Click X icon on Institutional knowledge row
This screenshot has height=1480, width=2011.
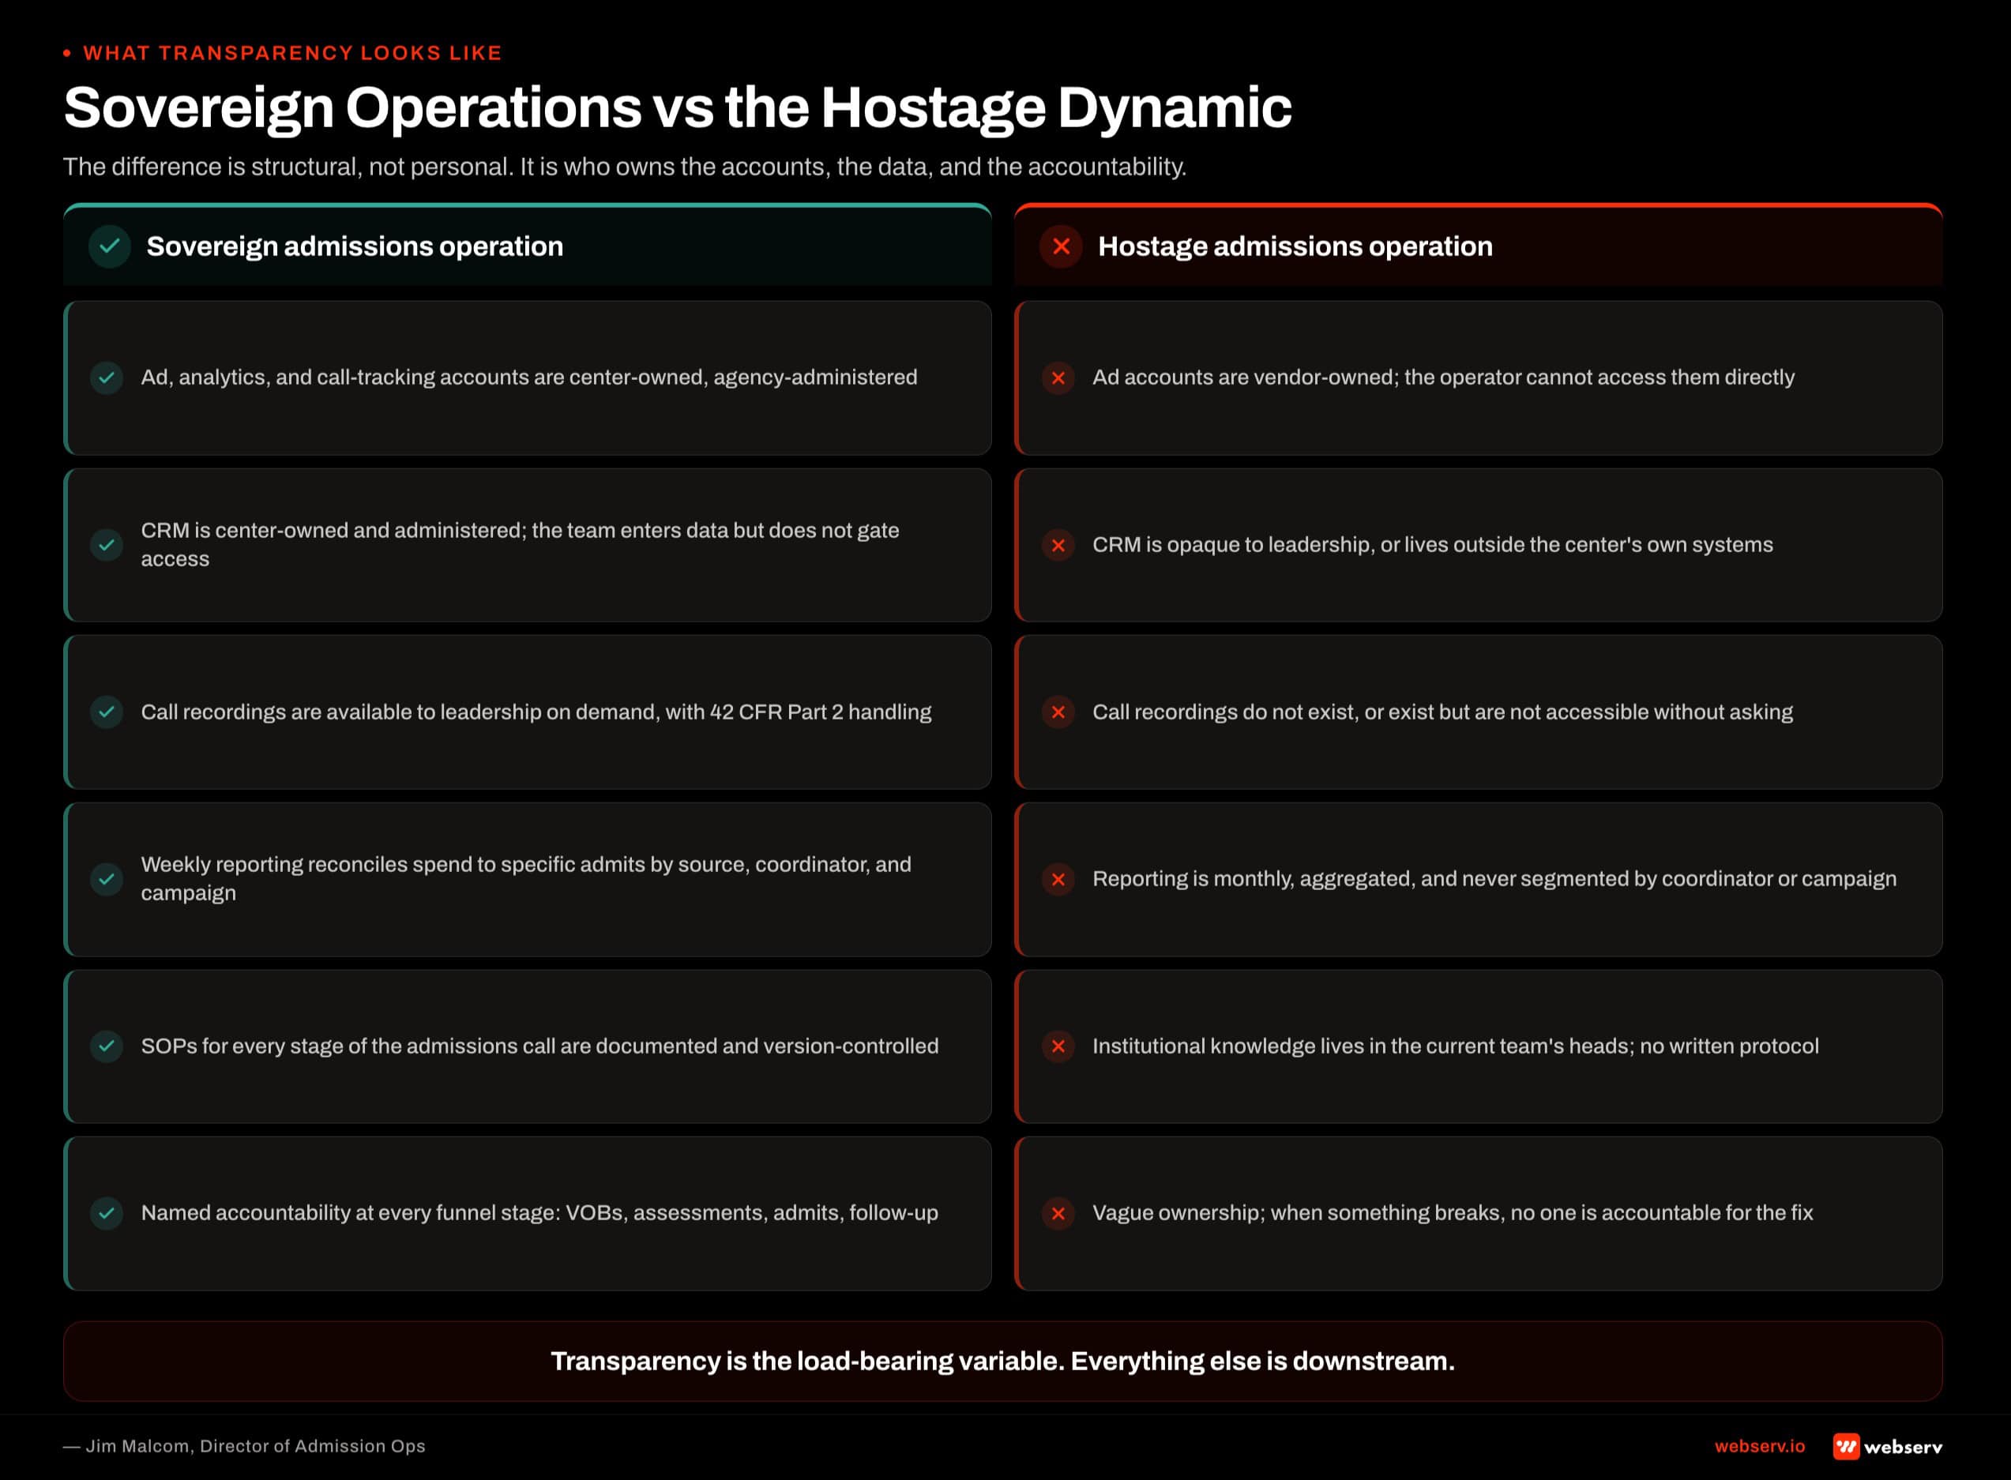point(1058,1046)
